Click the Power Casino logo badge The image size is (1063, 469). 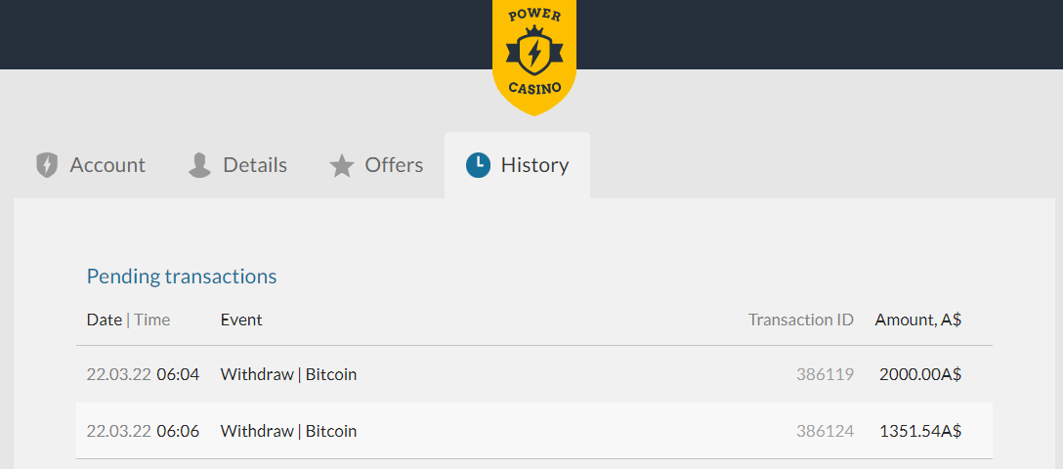(x=533, y=54)
